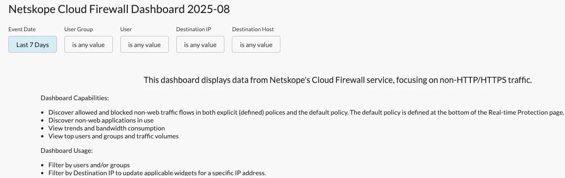Click the 'Filter by users and/or groups' bullet

pos(89,165)
